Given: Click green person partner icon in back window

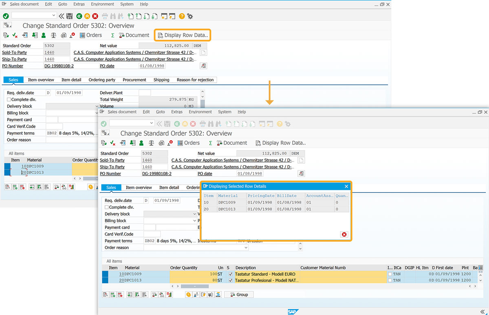Looking at the screenshot, I should tap(44, 35).
